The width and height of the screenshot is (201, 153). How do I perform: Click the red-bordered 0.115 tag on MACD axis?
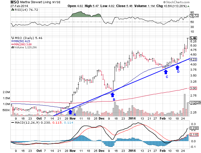[x=194, y=135]
